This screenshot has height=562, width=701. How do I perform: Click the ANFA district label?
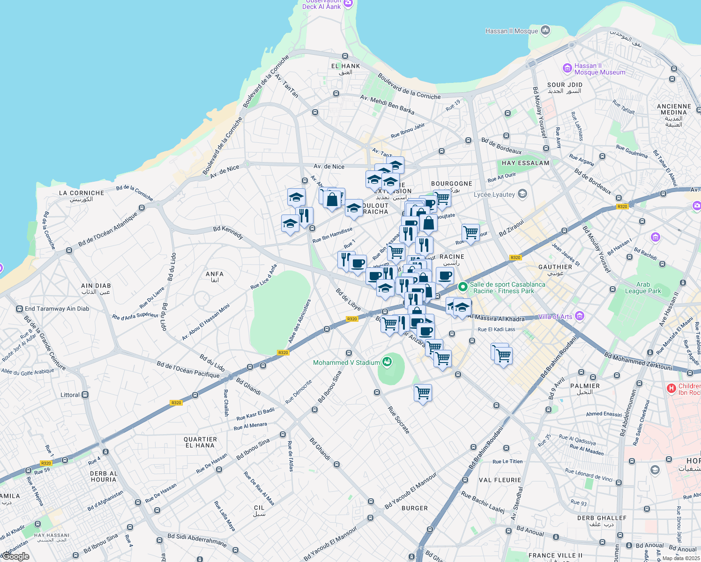click(215, 277)
